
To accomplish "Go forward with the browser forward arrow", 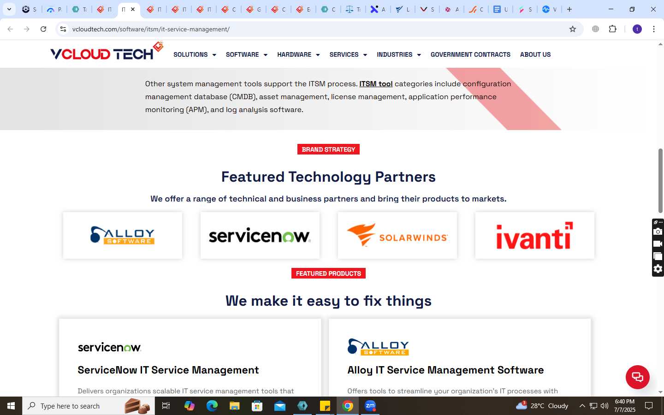I will (x=27, y=29).
